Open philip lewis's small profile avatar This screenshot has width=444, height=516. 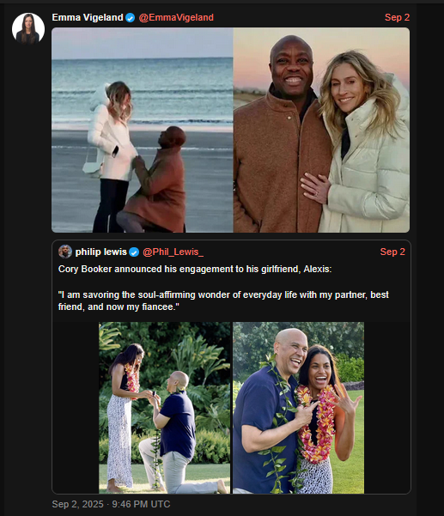pyautogui.click(x=65, y=252)
